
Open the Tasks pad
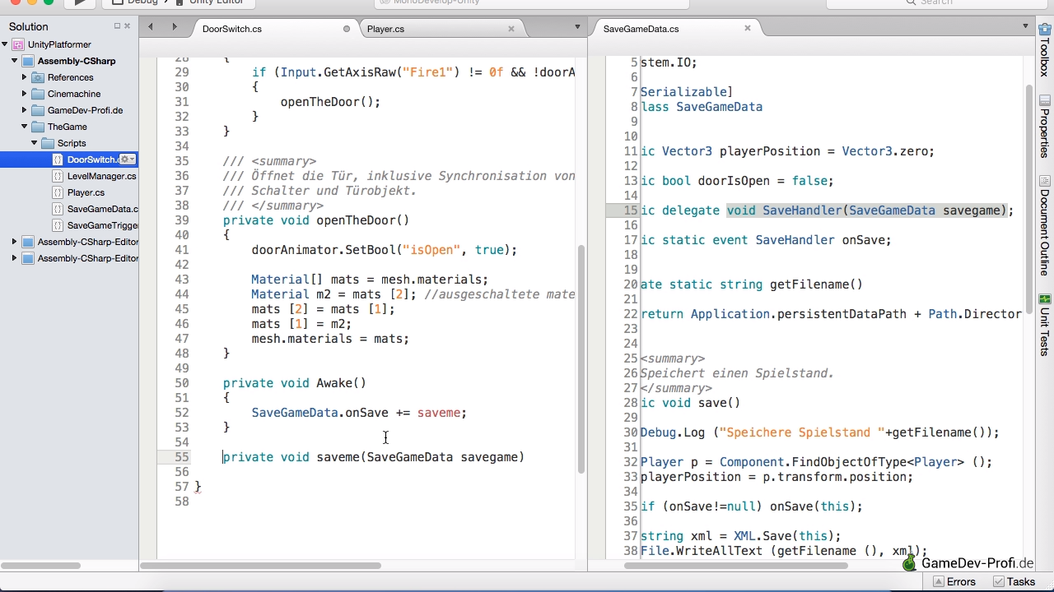point(1014,581)
